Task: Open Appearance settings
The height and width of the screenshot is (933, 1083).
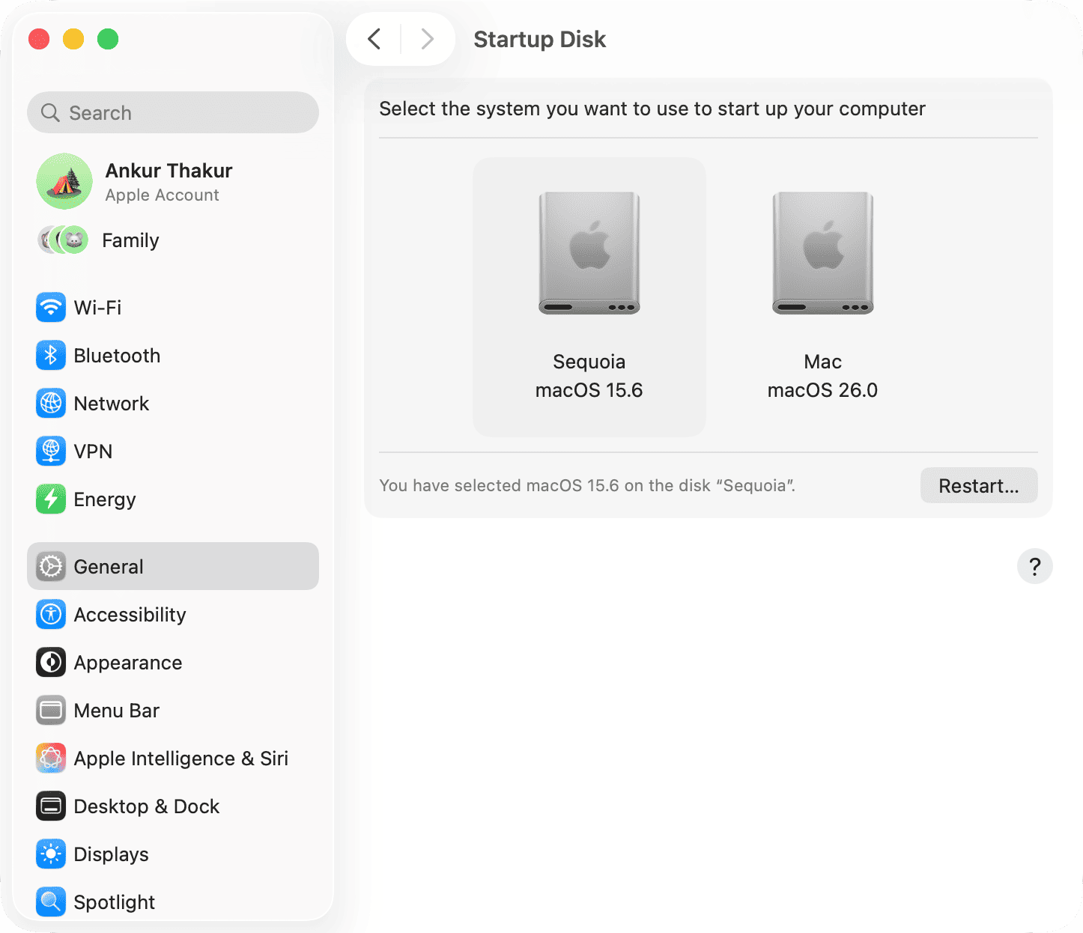Action: (127, 662)
